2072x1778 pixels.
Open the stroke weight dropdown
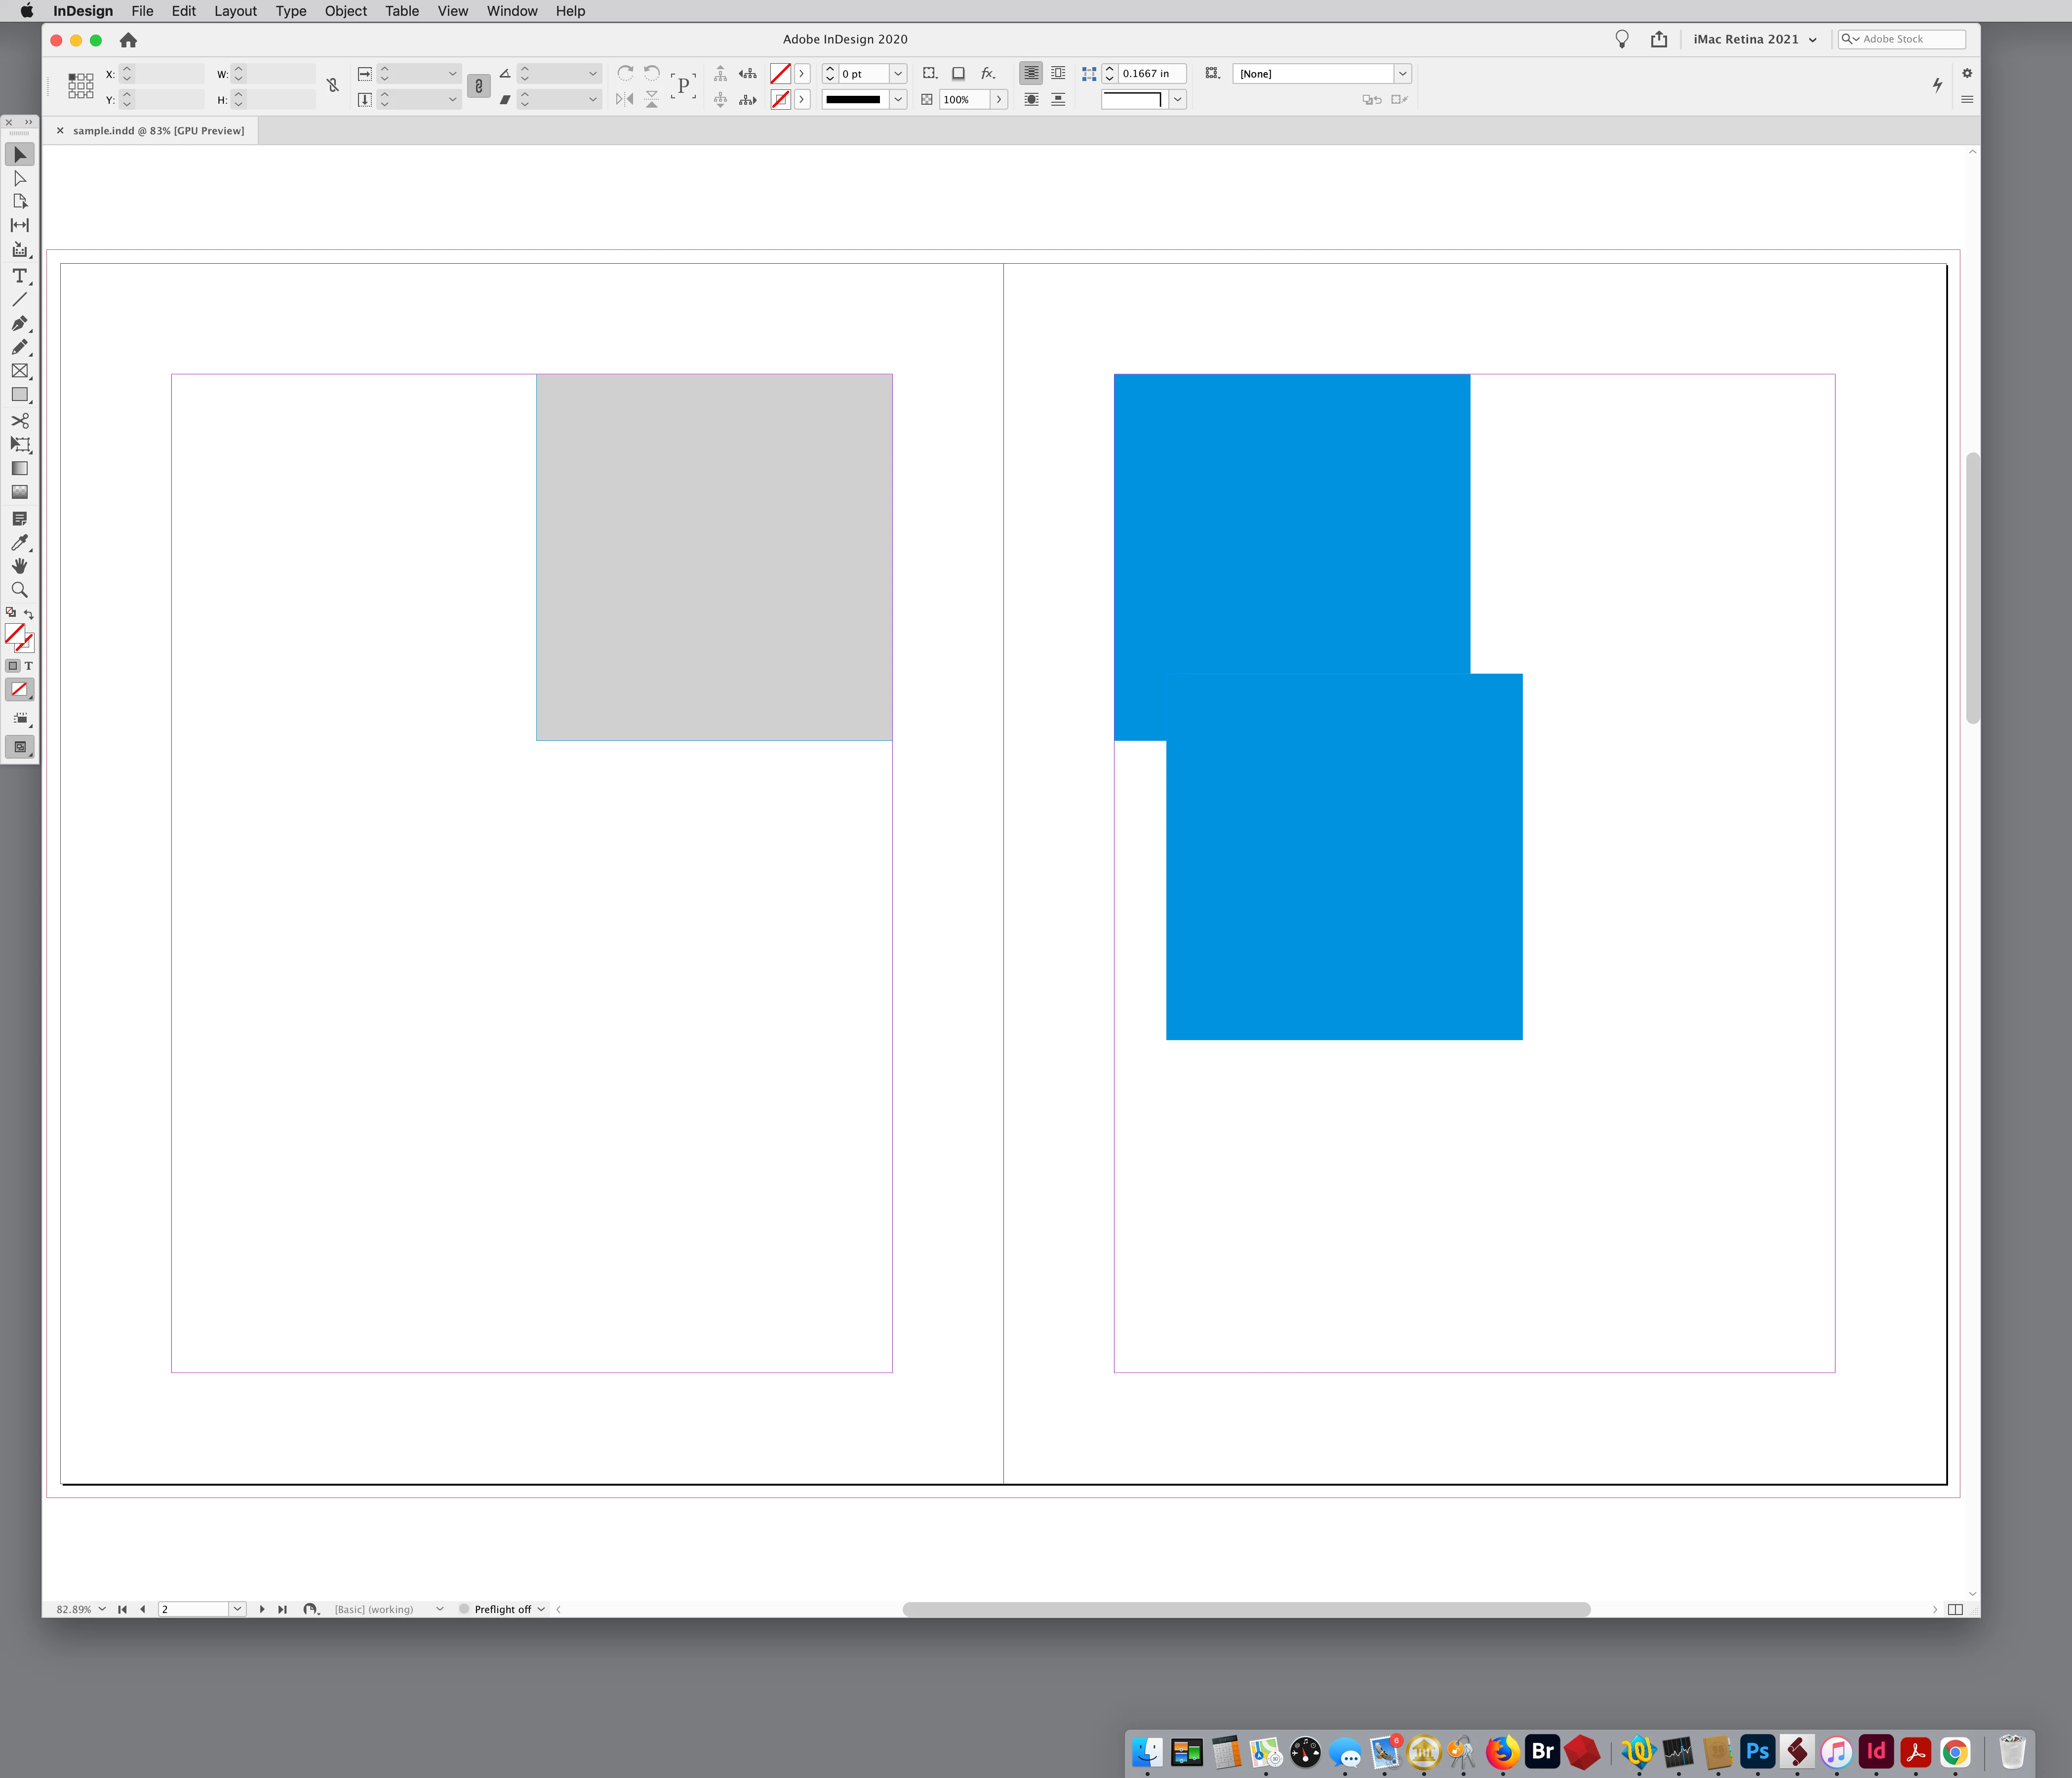[897, 73]
